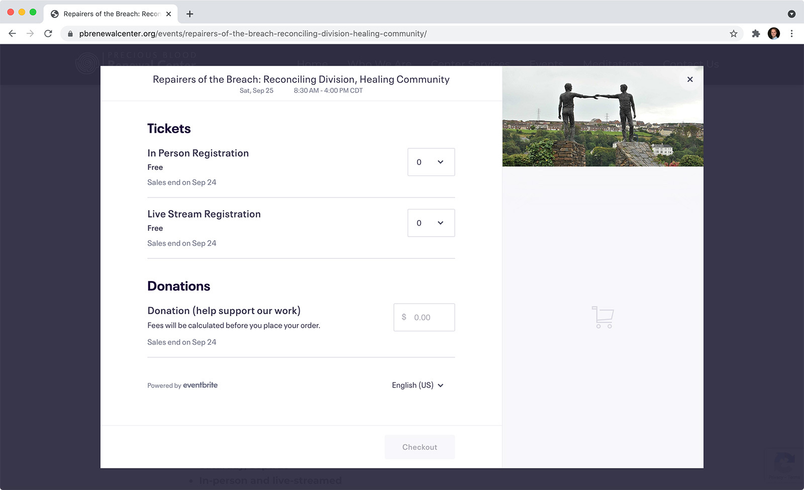Close the Repairers of the Breach tab
The image size is (804, 490).
tap(169, 14)
